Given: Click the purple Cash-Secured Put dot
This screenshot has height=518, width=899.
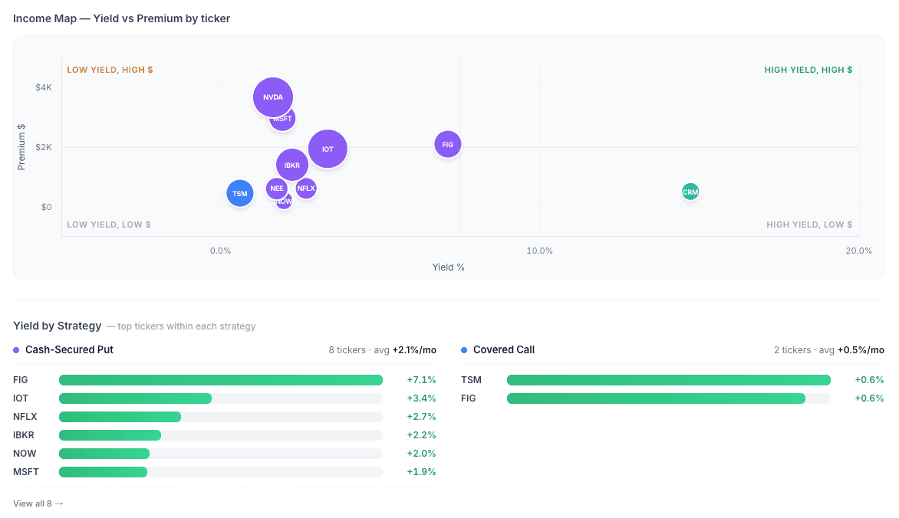Looking at the screenshot, I should (16, 350).
